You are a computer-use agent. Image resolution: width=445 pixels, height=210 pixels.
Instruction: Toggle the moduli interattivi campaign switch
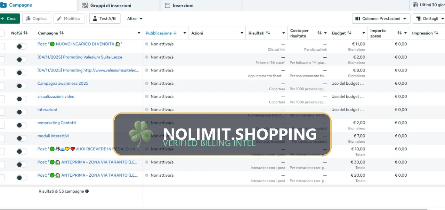click(22, 138)
